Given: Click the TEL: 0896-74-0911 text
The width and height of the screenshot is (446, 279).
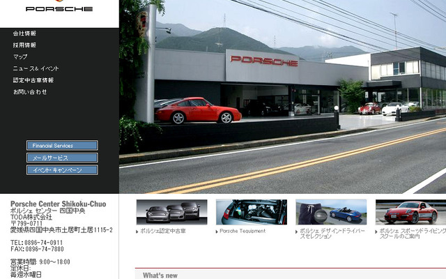Looking at the screenshot, I should [x=36, y=243].
